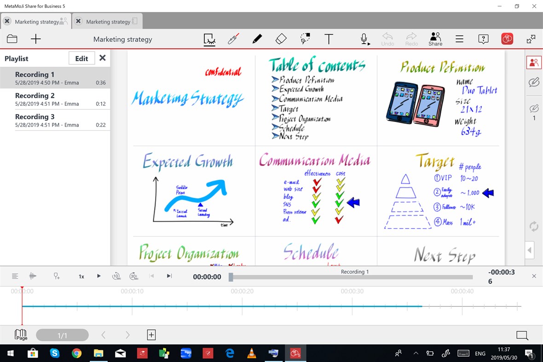The width and height of the screenshot is (543, 362).
Task: Start a voice recording with the microphone tool
Action: coord(364,39)
